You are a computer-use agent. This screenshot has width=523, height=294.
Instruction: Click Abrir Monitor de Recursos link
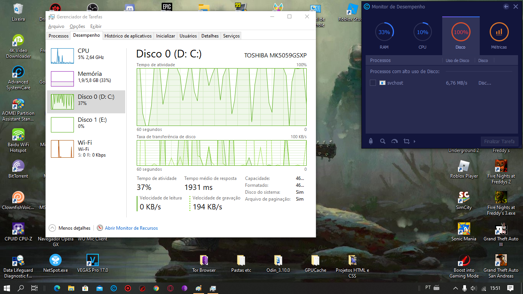coord(127,228)
